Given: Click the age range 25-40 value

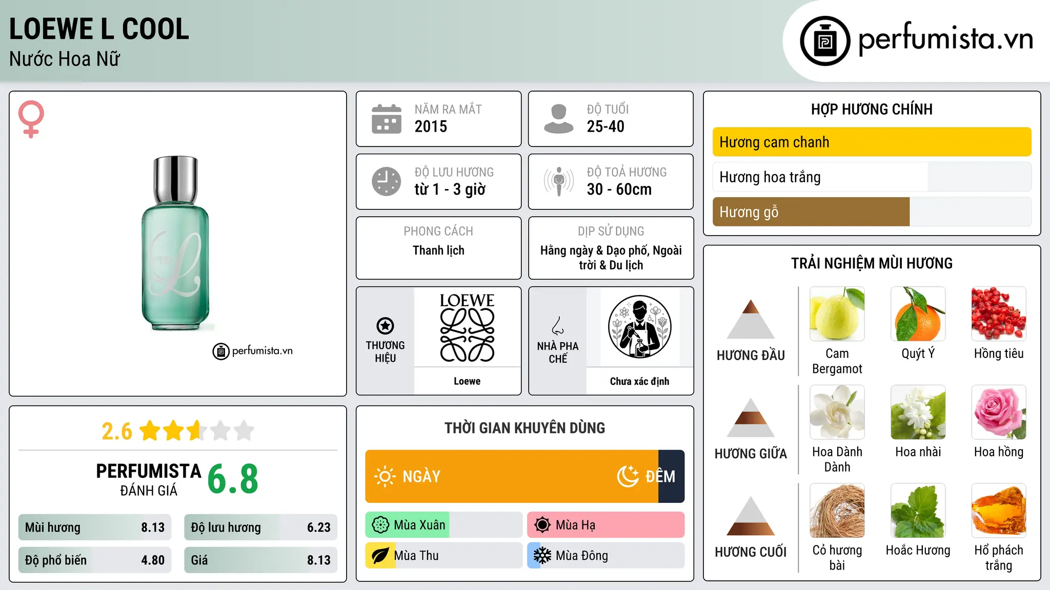Looking at the screenshot, I should click(x=605, y=127).
